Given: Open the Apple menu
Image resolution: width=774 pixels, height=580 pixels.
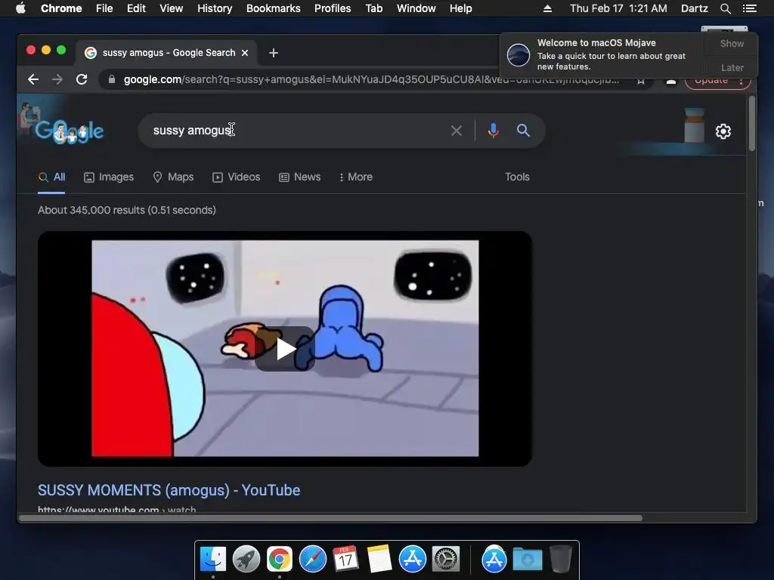Looking at the screenshot, I should (20, 8).
